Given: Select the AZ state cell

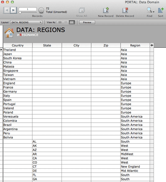Looking at the screenshot, I should pyautogui.click(x=47, y=150).
